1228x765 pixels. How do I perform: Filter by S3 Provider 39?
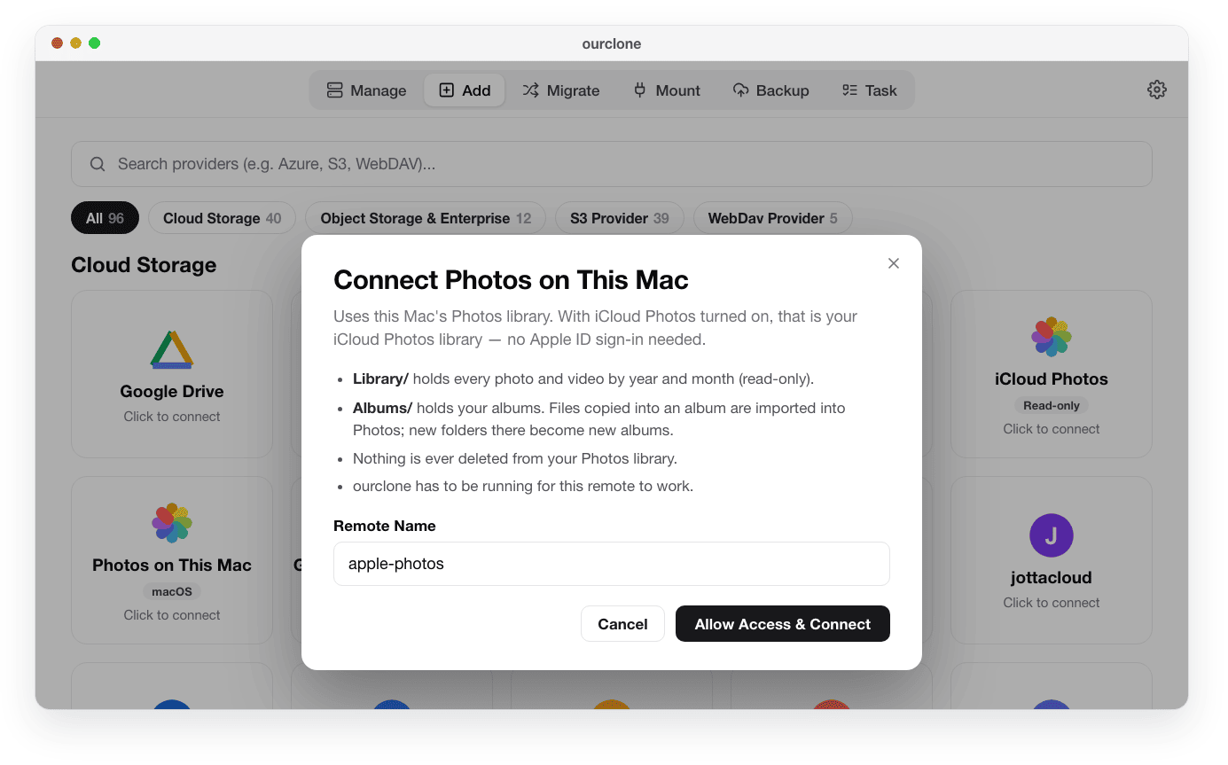[619, 218]
